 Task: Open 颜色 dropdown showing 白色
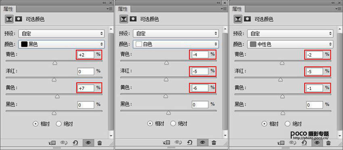(x=176, y=44)
